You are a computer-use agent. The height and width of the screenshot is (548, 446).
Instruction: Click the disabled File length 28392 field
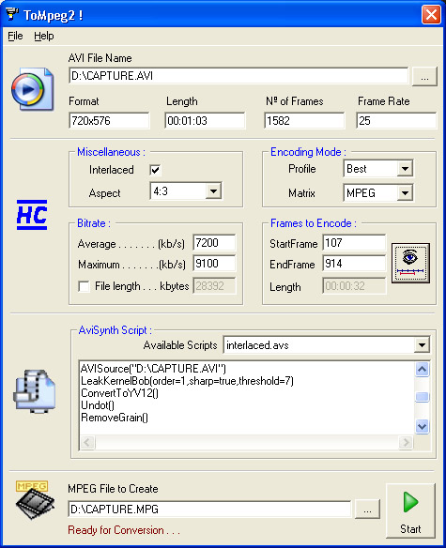click(214, 286)
